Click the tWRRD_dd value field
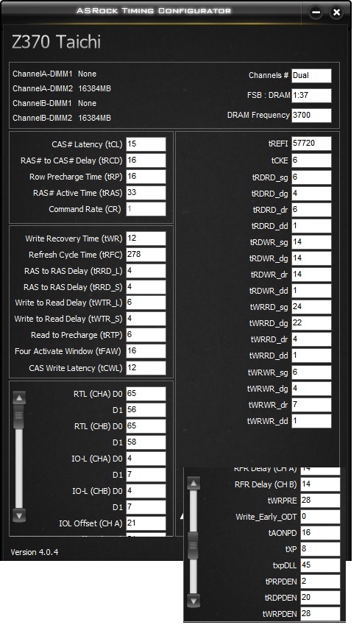Screen dimensions: 362x636 click(x=311, y=356)
